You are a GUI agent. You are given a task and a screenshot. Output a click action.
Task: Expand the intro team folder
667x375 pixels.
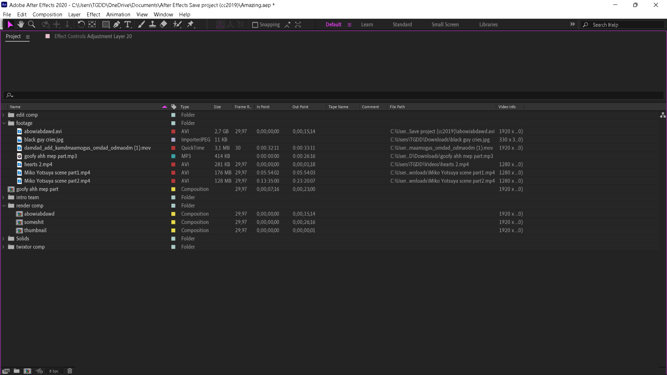[4, 198]
